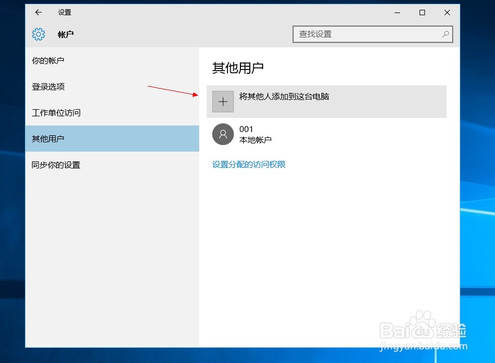Image resolution: width=495 pixels, height=363 pixels.
Task: Go back with the arrow icon
Action: (39, 12)
